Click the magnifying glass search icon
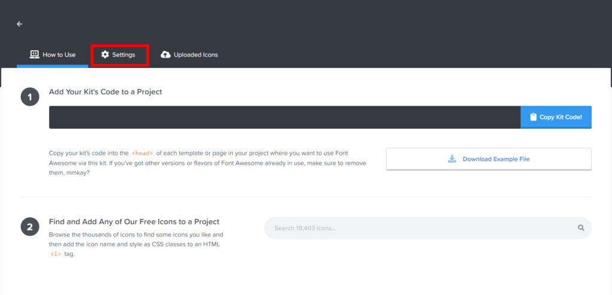This screenshot has height=295, width=612. point(581,228)
